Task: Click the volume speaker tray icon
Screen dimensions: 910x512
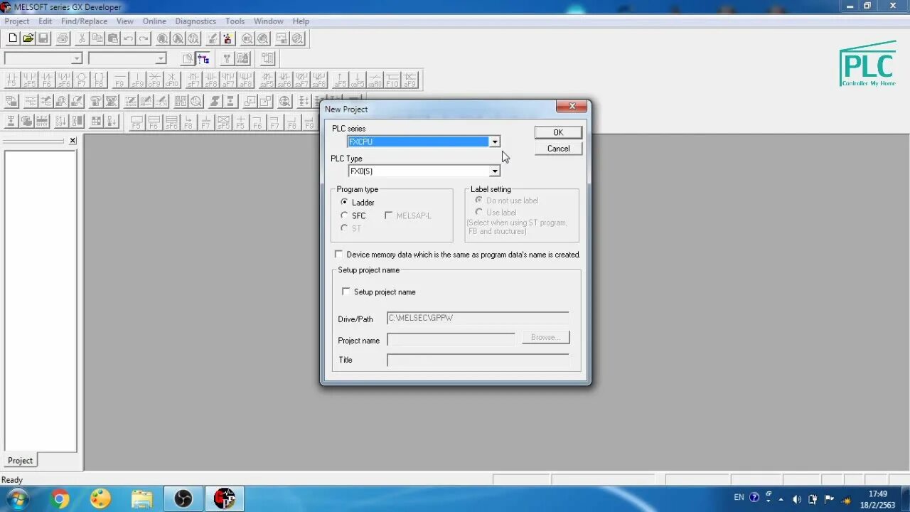Action: [x=796, y=498]
